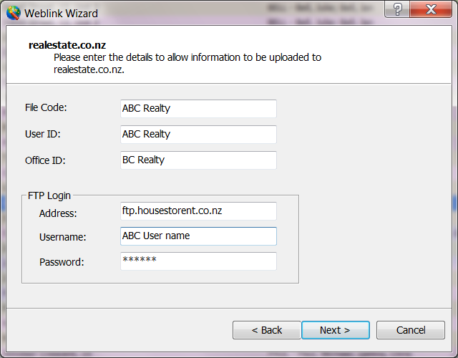Focus the FTP Address field
The width and height of the screenshot is (458, 358).
(x=198, y=211)
